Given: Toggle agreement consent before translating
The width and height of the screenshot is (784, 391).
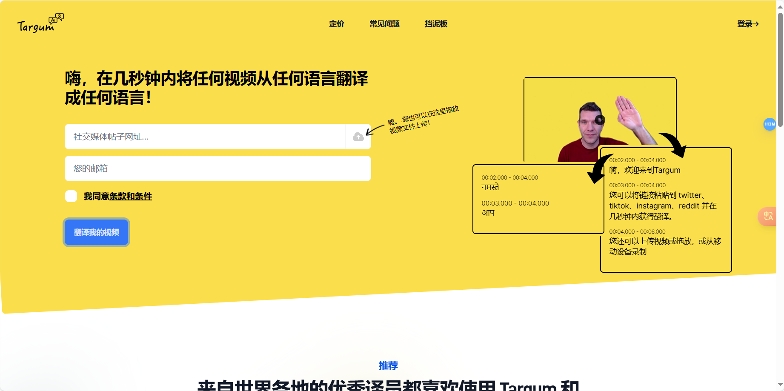Looking at the screenshot, I should [x=71, y=196].
